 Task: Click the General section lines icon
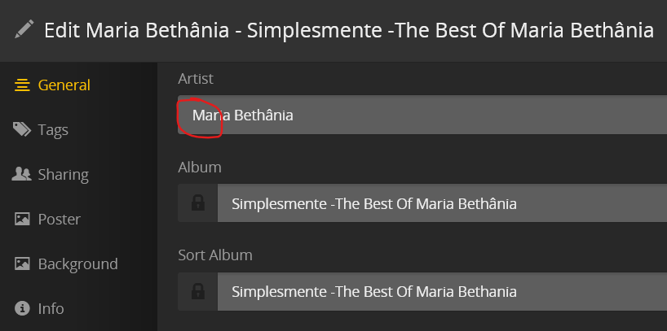pos(22,85)
